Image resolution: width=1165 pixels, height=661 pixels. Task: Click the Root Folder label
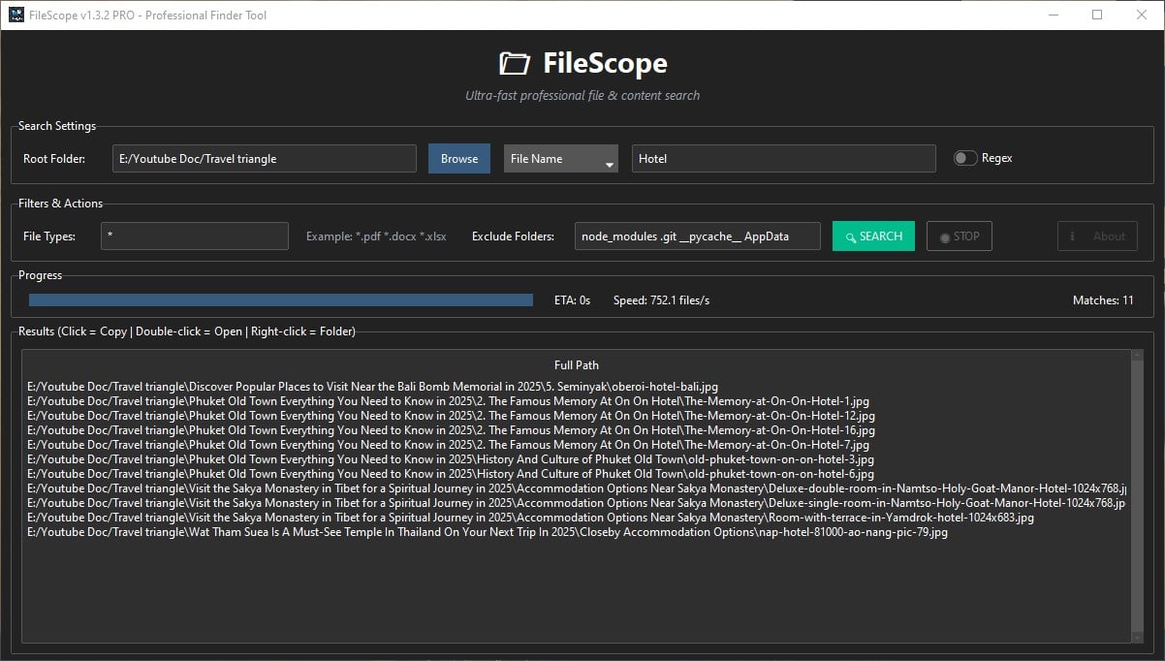point(54,159)
